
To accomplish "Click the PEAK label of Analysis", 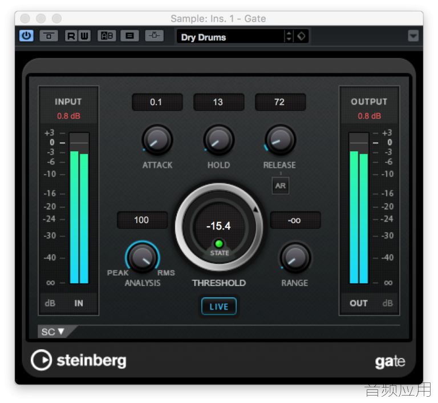I will click(x=117, y=273).
